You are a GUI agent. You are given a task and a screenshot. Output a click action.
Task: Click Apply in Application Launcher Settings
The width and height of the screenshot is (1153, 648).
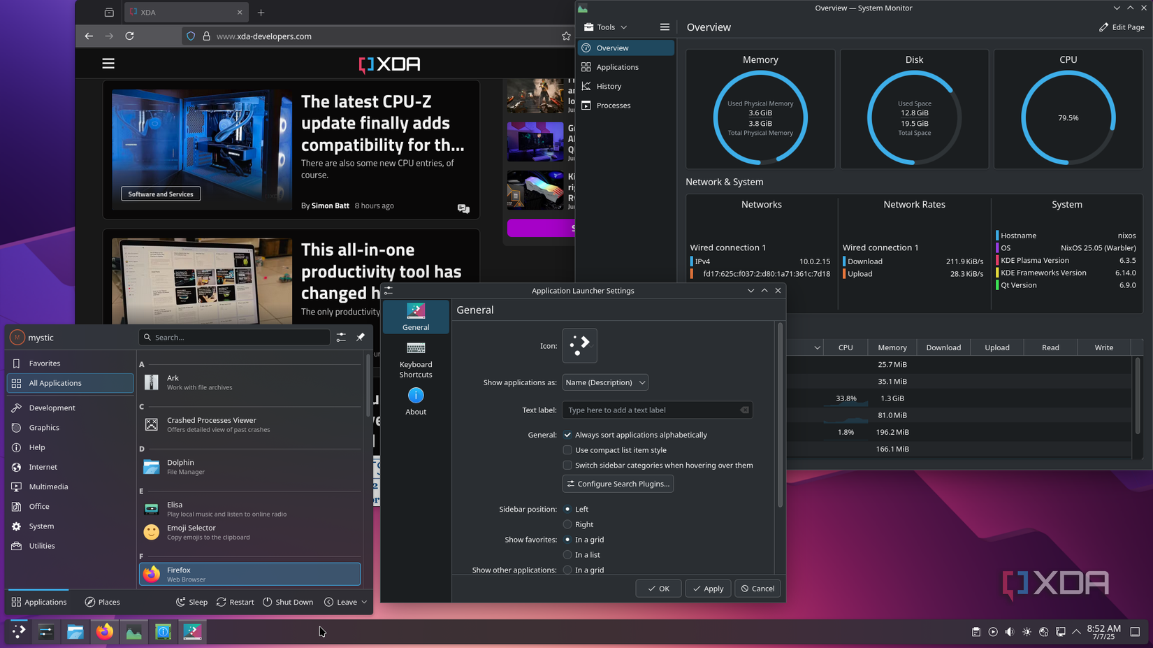[707, 588]
